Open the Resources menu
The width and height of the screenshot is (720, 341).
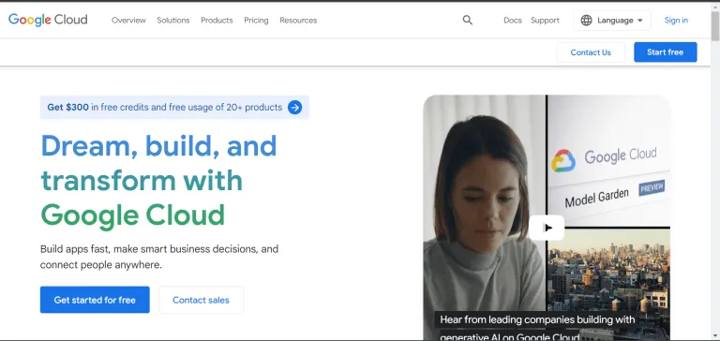pos(298,21)
